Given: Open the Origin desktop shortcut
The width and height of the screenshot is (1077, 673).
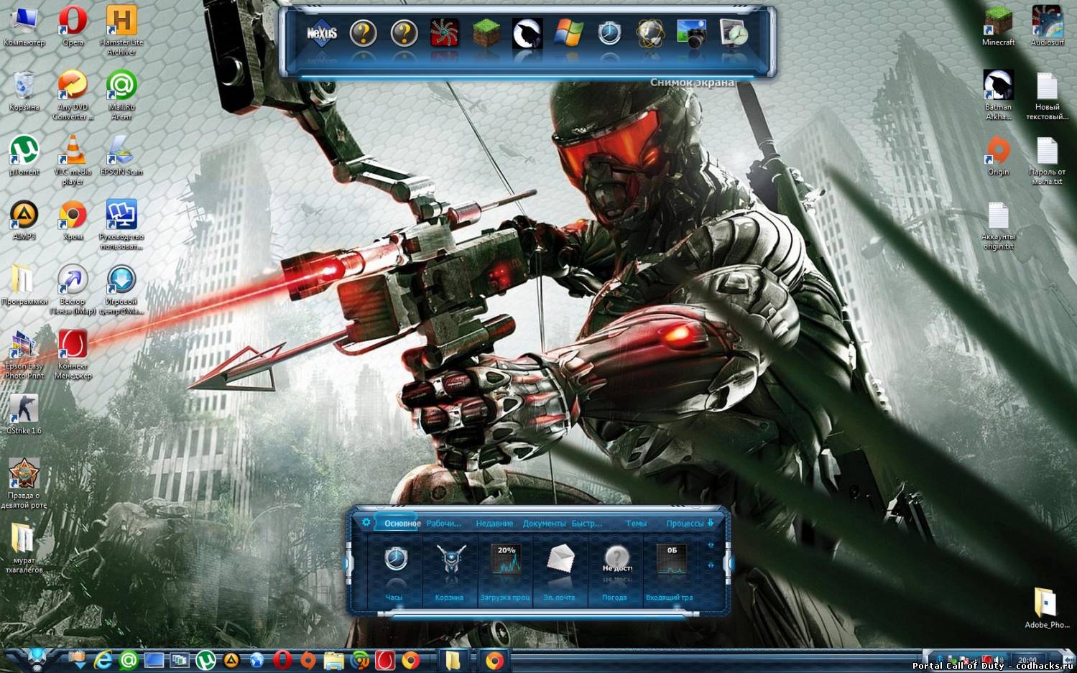Looking at the screenshot, I should (x=998, y=156).
